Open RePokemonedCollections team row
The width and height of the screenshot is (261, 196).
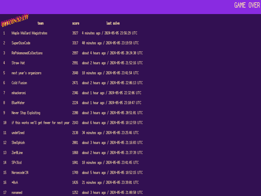[27, 53]
